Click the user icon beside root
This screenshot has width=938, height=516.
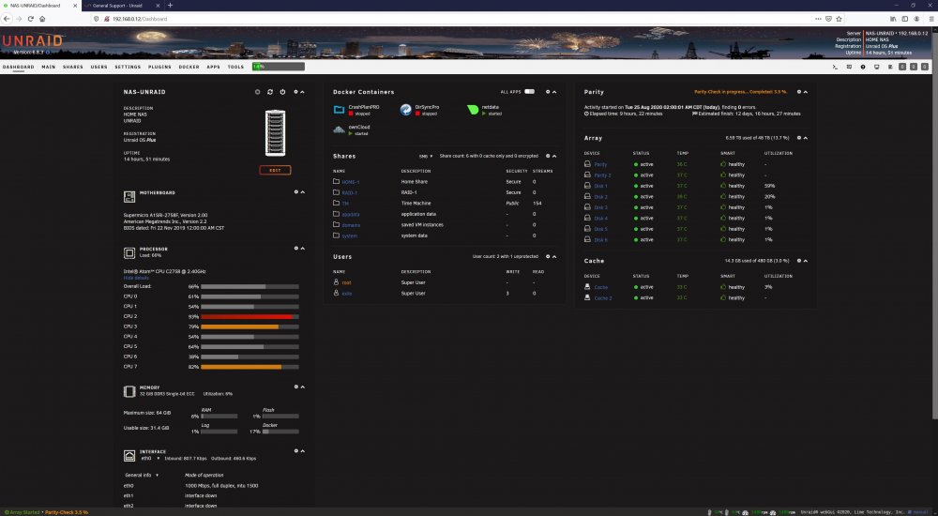coord(336,282)
